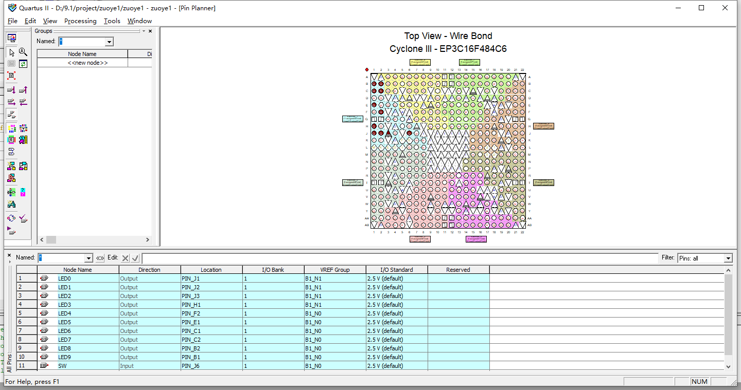Image resolution: width=741 pixels, height=390 pixels.
Task: Close the Groups panel with its x
Action: click(150, 31)
